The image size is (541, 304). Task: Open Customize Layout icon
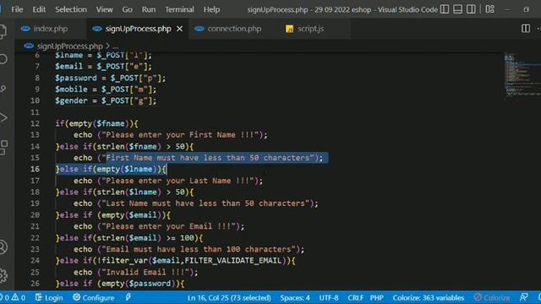coord(489,9)
